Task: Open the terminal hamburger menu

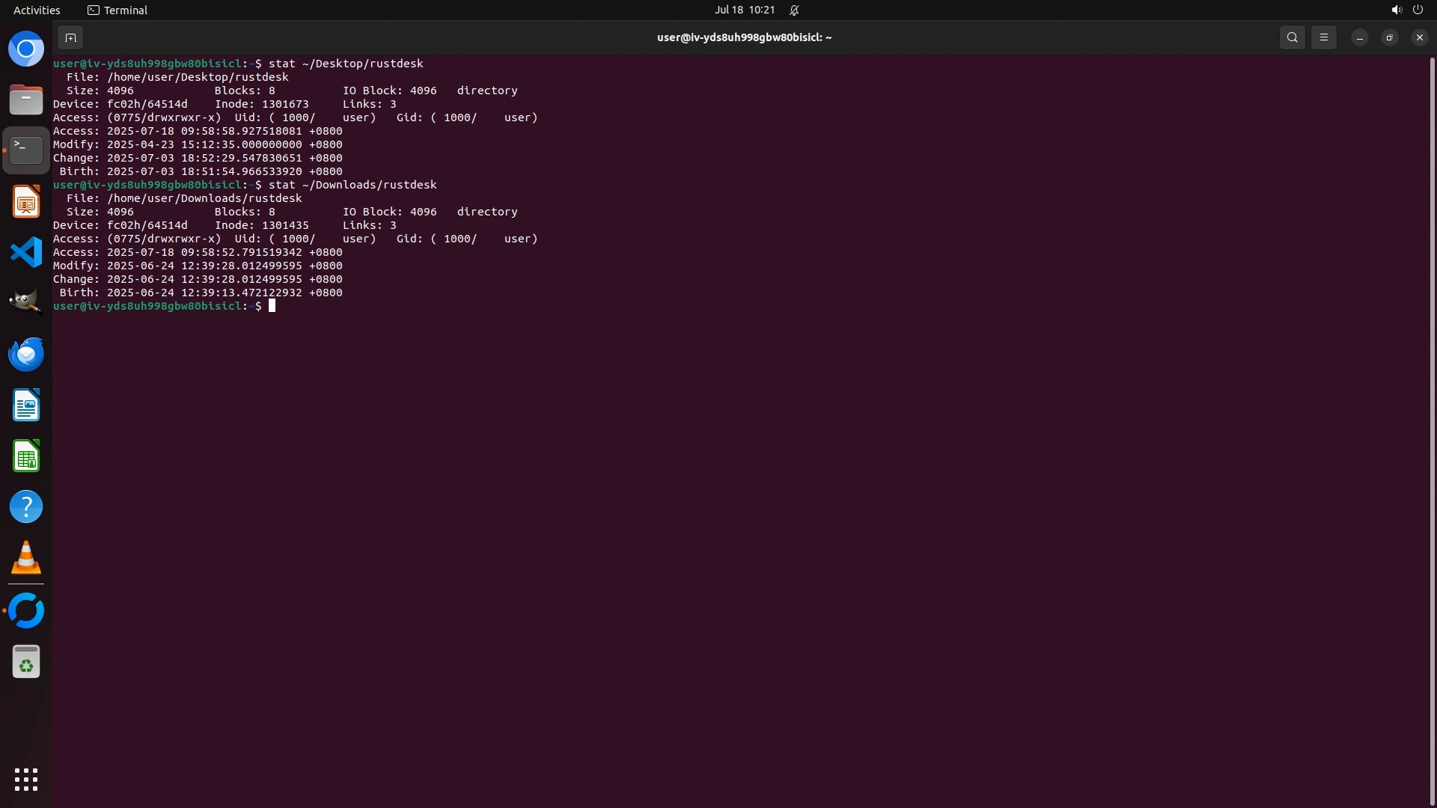Action: (x=1323, y=37)
